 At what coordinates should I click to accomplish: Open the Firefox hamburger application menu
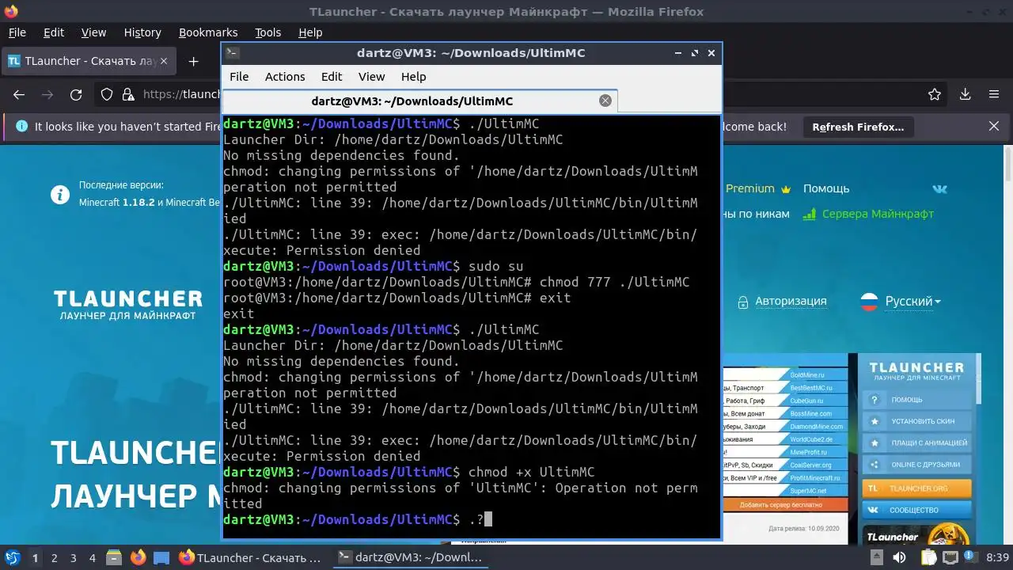(x=994, y=94)
